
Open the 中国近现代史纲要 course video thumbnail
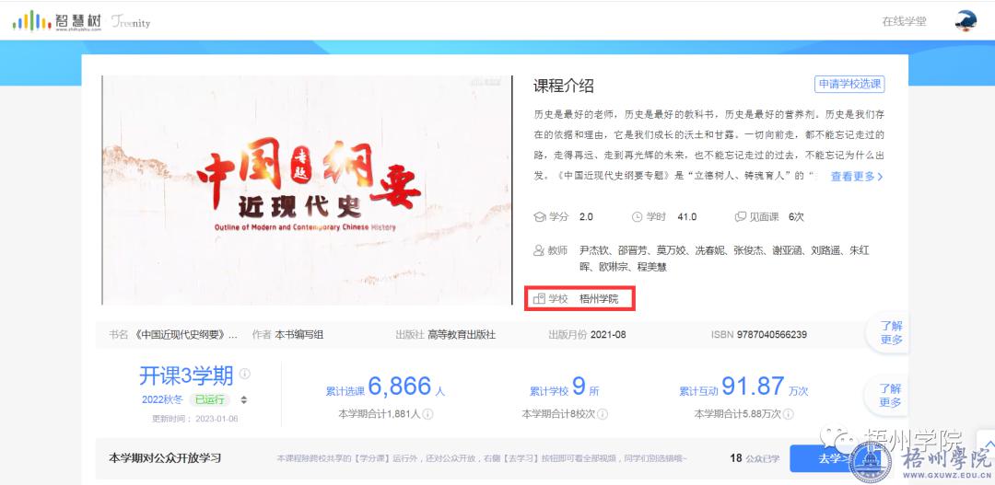[306, 190]
